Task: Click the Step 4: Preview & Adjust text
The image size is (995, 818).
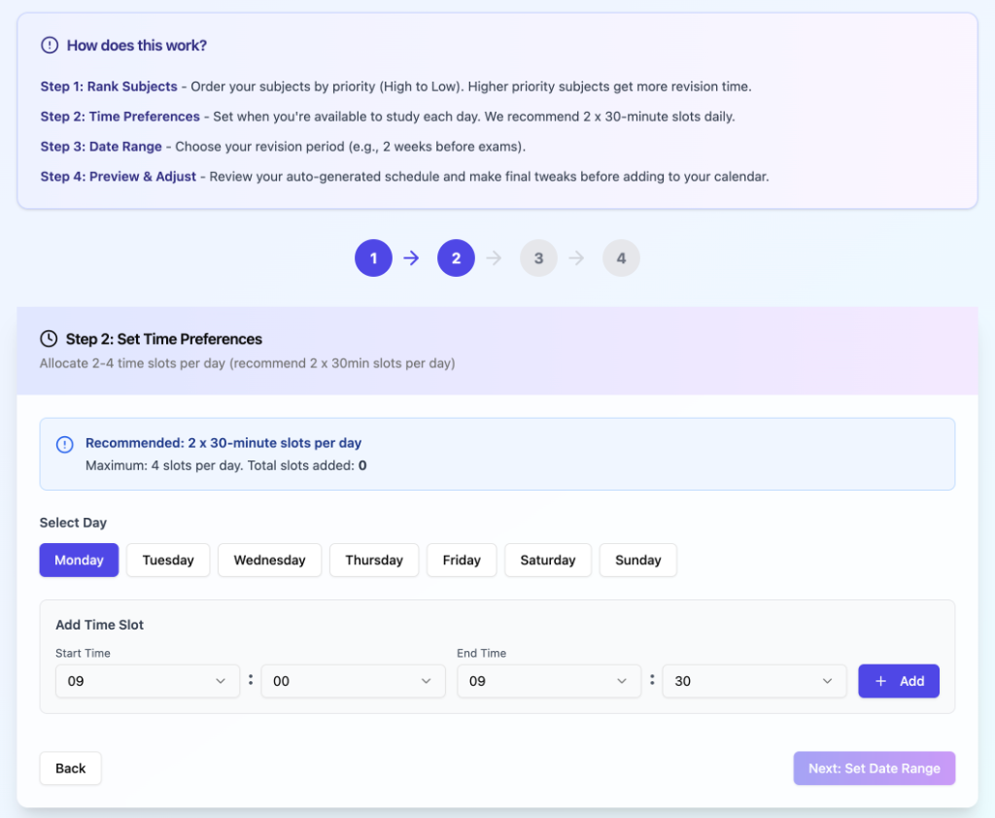Action: (x=118, y=176)
